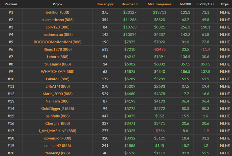
Task: Open player dekikun (888) profile
Action: pos(58,12)
